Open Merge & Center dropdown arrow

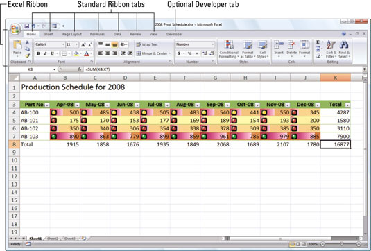170,53
